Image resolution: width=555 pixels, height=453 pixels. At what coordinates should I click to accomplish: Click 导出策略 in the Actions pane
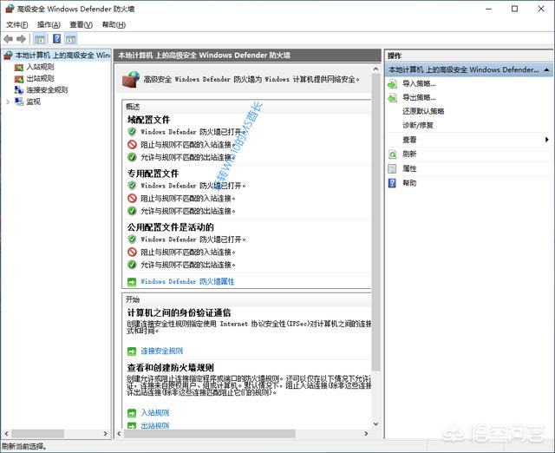pyautogui.click(x=418, y=97)
